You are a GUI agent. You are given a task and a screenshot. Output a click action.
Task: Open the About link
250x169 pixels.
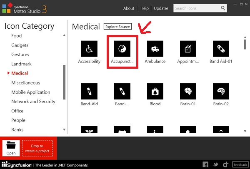click(128, 8)
